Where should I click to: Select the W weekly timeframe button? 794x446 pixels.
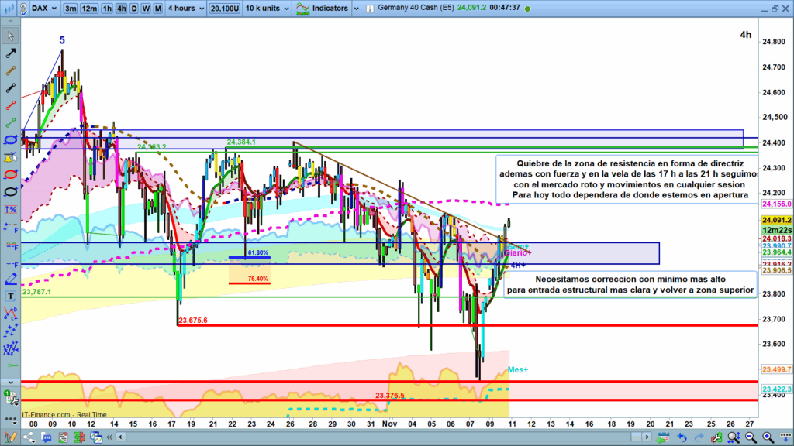(146, 9)
